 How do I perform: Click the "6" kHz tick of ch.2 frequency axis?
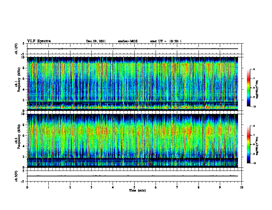coord(24,136)
